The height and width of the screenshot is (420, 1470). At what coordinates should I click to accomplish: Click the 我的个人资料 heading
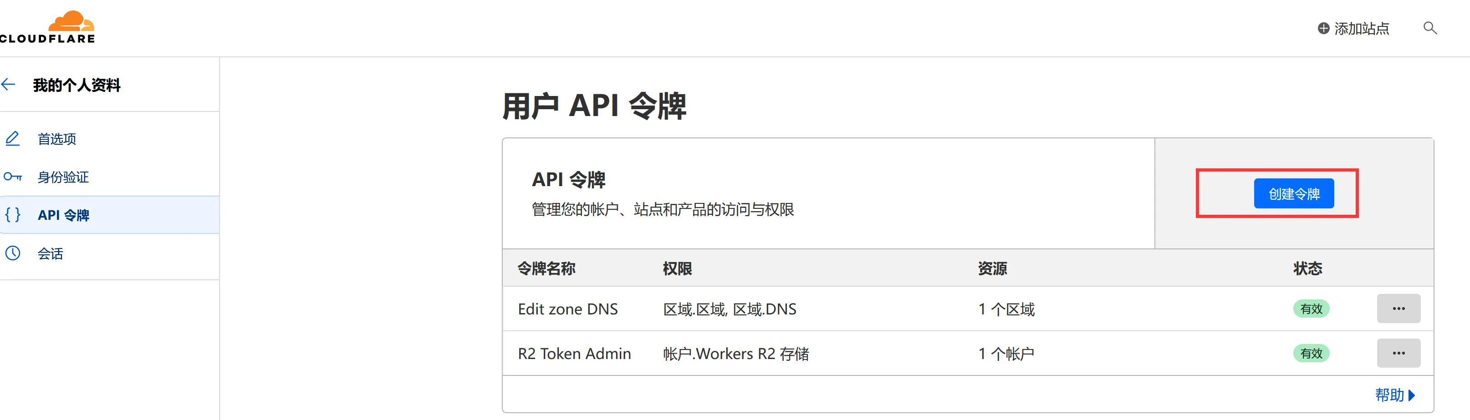click(77, 86)
